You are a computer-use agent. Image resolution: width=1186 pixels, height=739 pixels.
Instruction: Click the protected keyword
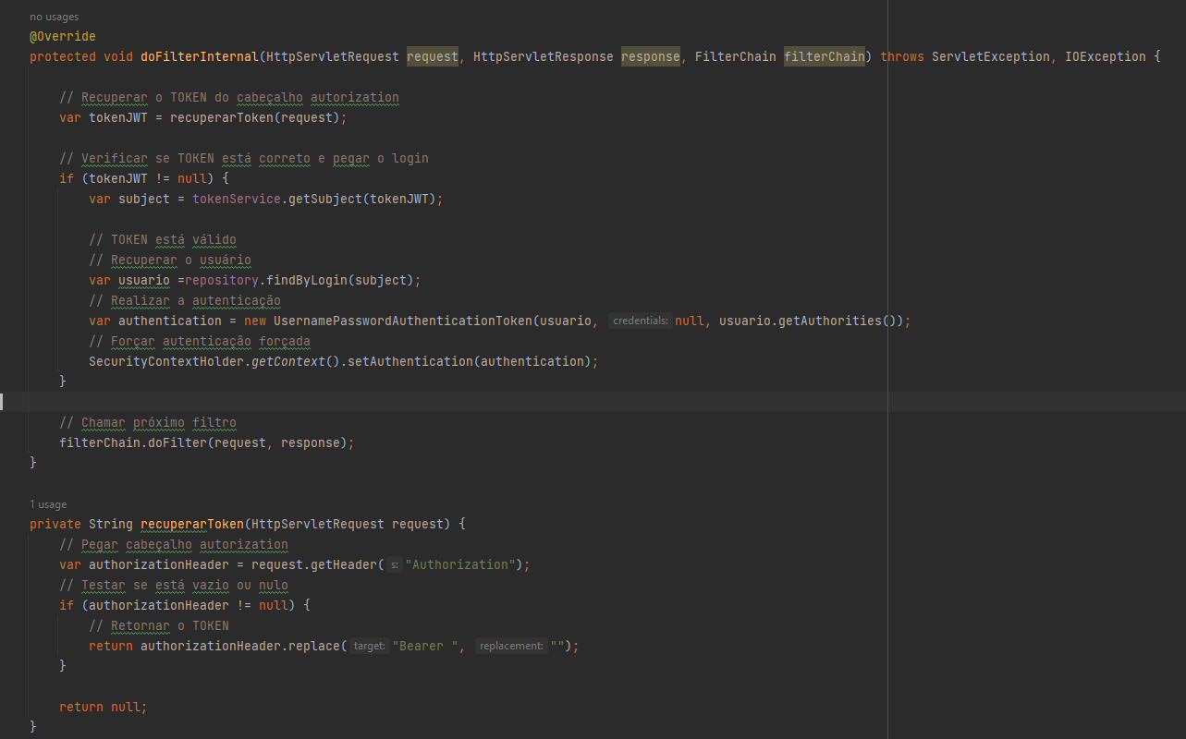63,56
